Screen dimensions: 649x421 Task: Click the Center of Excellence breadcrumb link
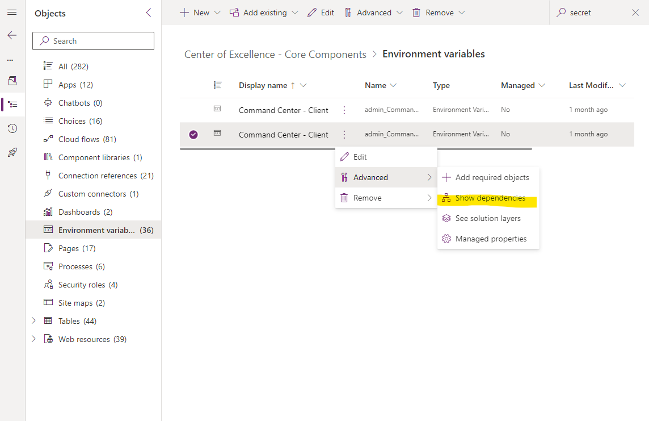275,54
